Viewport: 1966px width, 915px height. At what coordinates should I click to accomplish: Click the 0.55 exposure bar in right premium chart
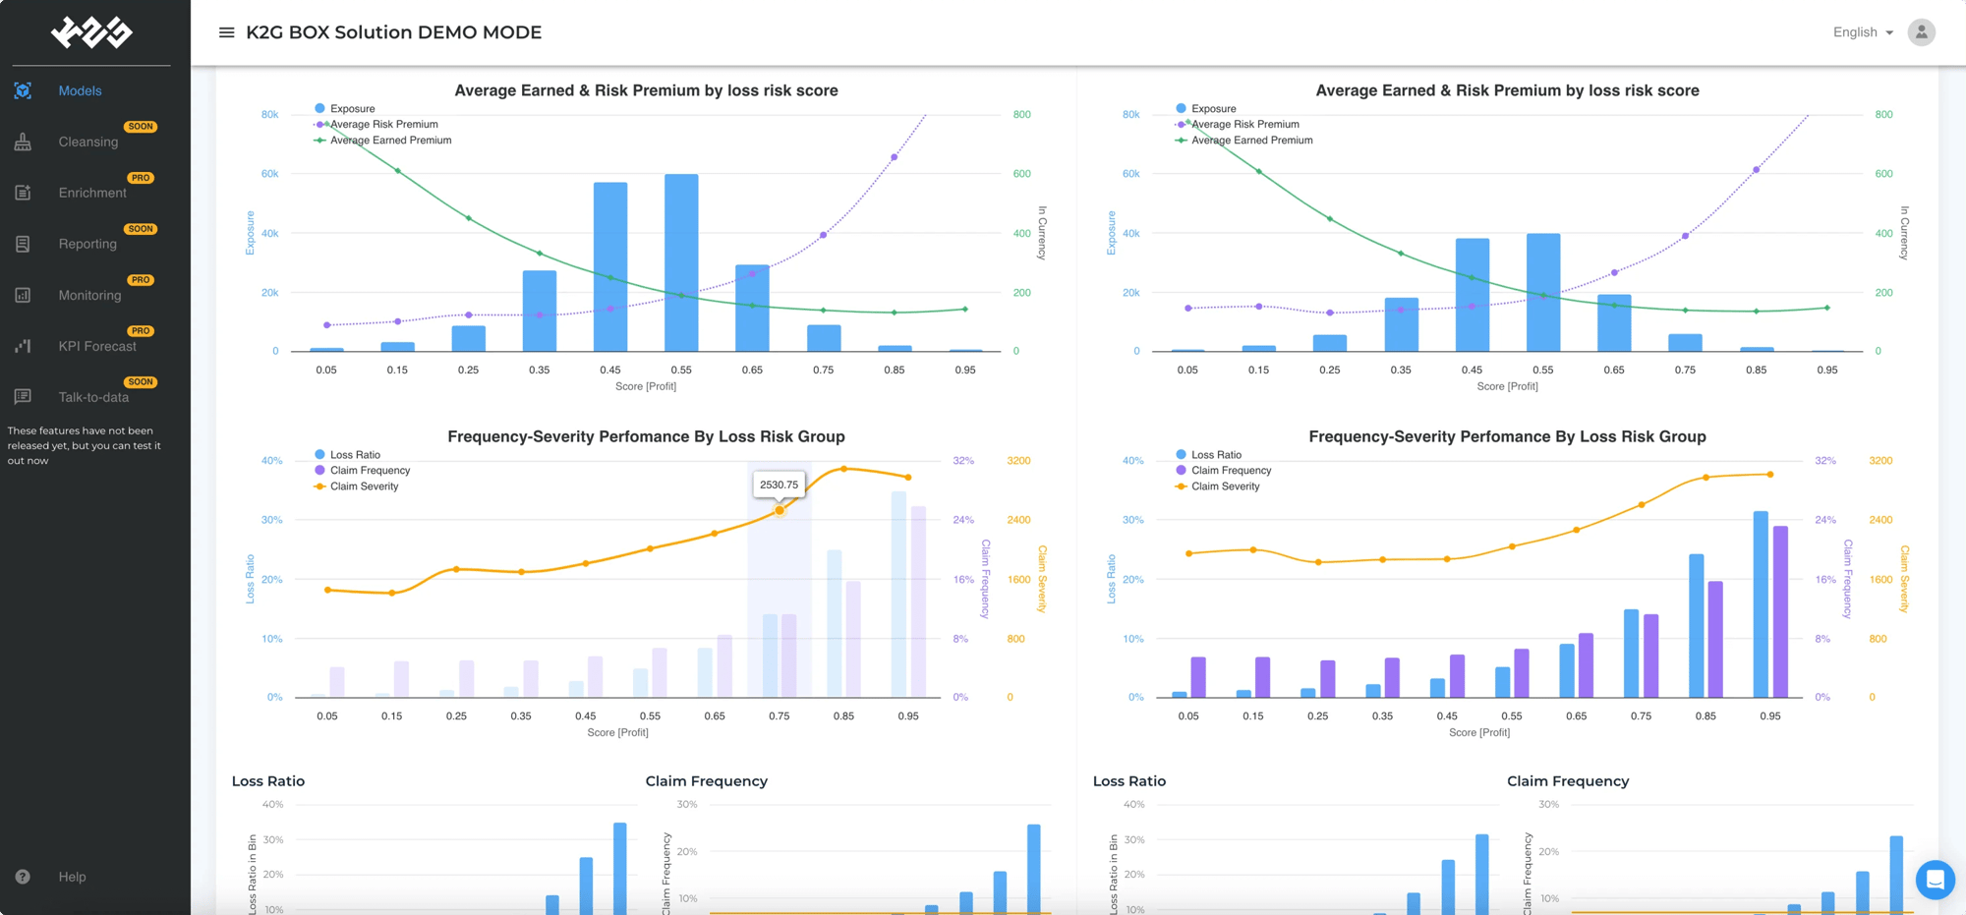tap(1543, 292)
